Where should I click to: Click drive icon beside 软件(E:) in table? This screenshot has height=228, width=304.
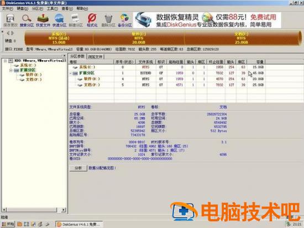(x=80, y=79)
